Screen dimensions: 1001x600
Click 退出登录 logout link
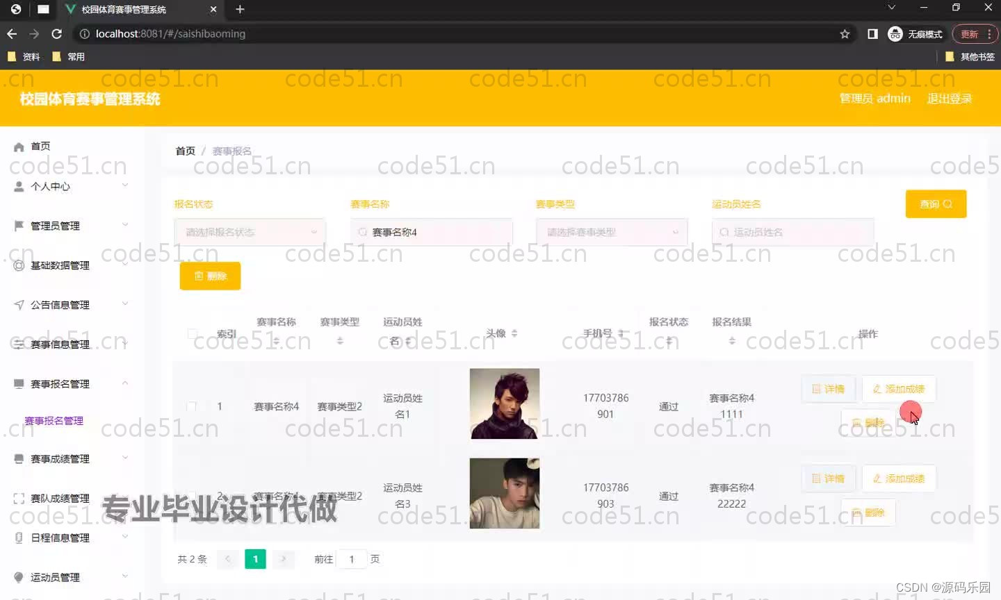950,99
